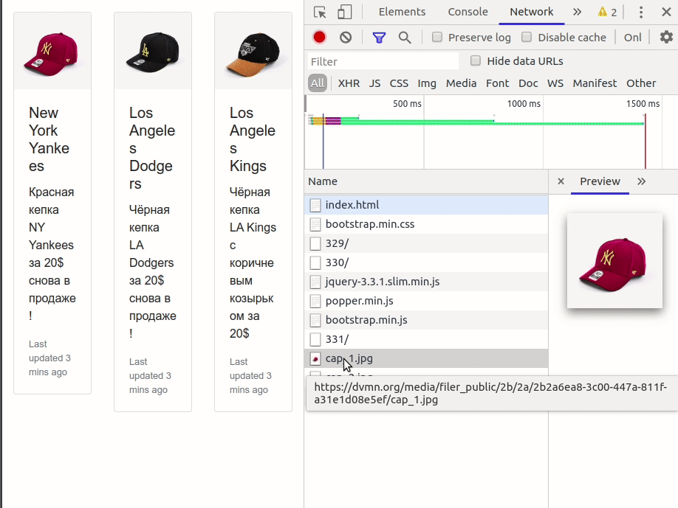Select bootstrap.min.css request row
Screen dimensions: 678x508
coord(426,224)
